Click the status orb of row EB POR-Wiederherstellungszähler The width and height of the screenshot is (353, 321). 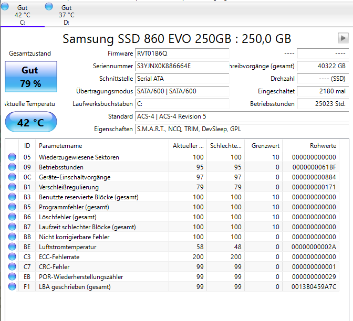coord(12,276)
